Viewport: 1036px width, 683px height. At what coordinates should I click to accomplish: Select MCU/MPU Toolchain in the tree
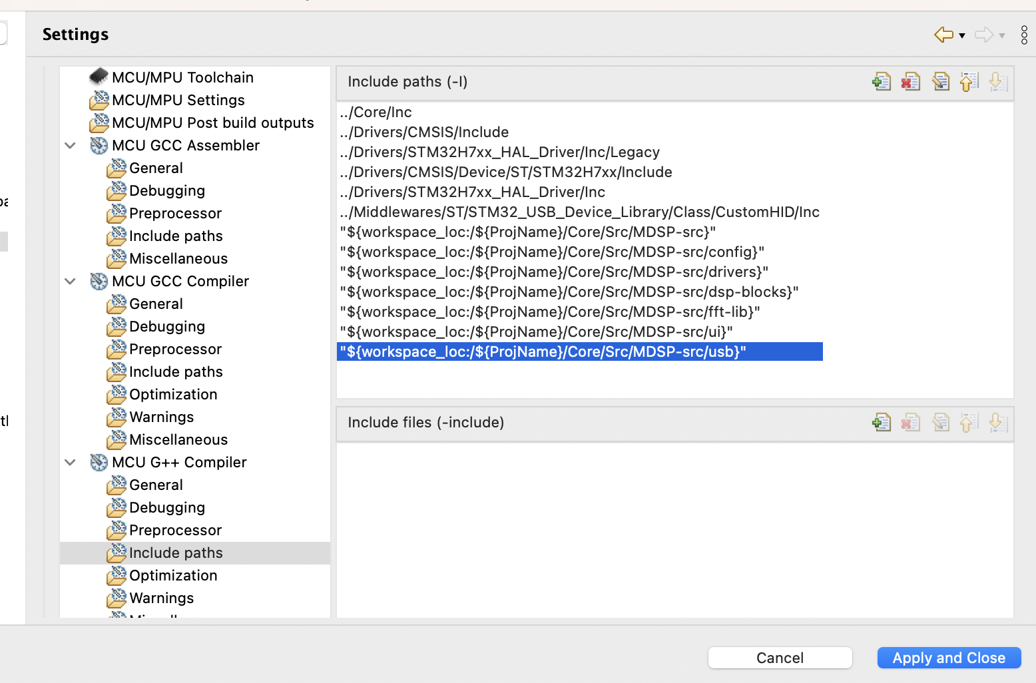[183, 77]
